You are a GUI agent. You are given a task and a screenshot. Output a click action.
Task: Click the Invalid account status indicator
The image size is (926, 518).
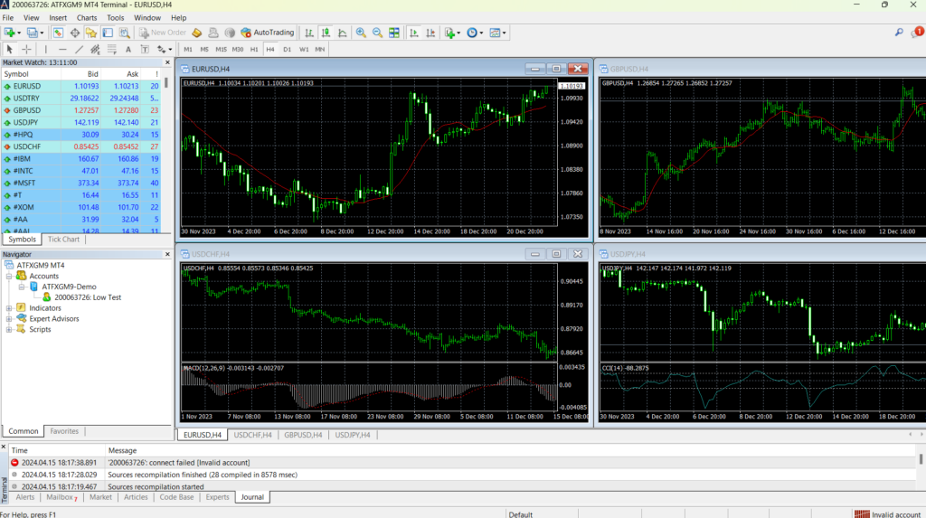pyautogui.click(x=888, y=514)
